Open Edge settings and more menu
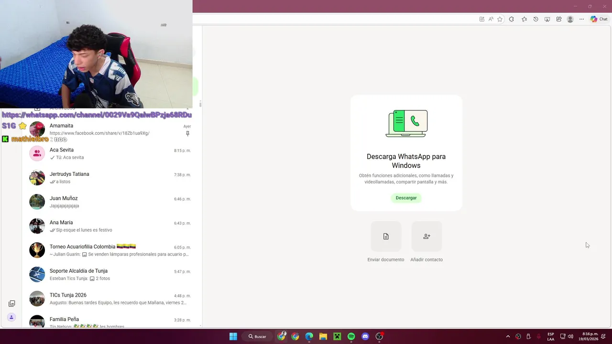This screenshot has height=344, width=612. (581, 19)
